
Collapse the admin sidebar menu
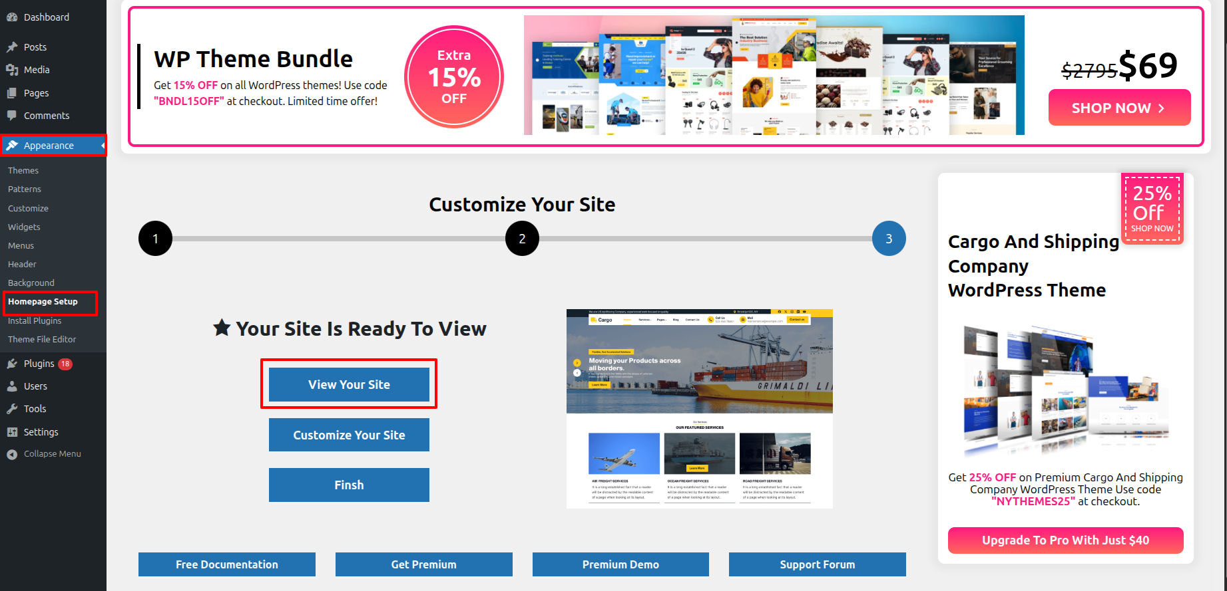pyautogui.click(x=44, y=454)
